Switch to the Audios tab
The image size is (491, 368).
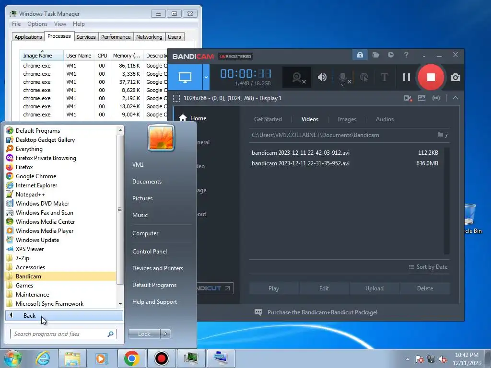coord(385,119)
